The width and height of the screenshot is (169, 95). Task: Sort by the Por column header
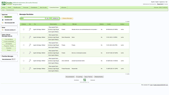[x=35, y=24]
